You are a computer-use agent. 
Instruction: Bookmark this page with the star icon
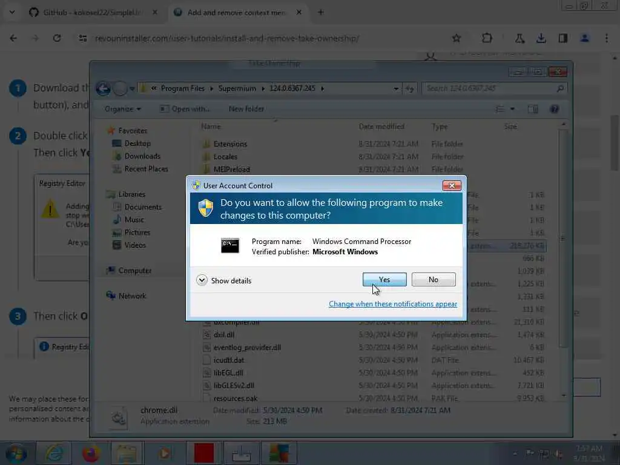457,38
